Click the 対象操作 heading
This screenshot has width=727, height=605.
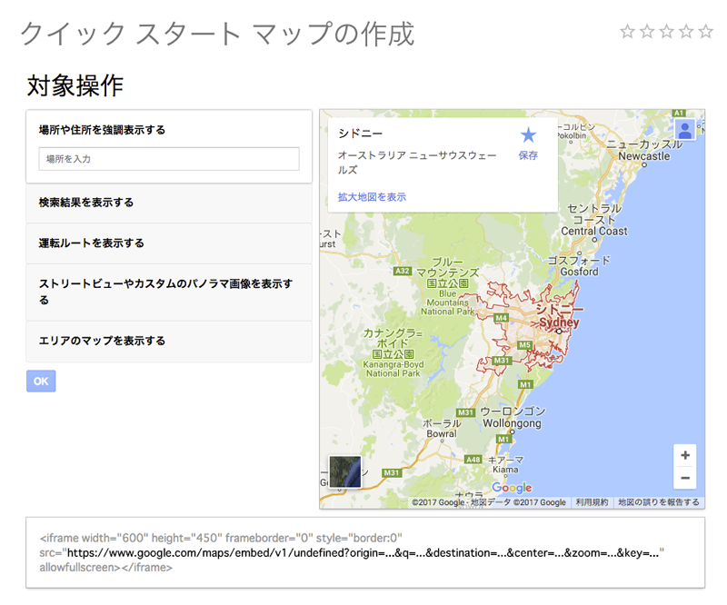coord(75,85)
